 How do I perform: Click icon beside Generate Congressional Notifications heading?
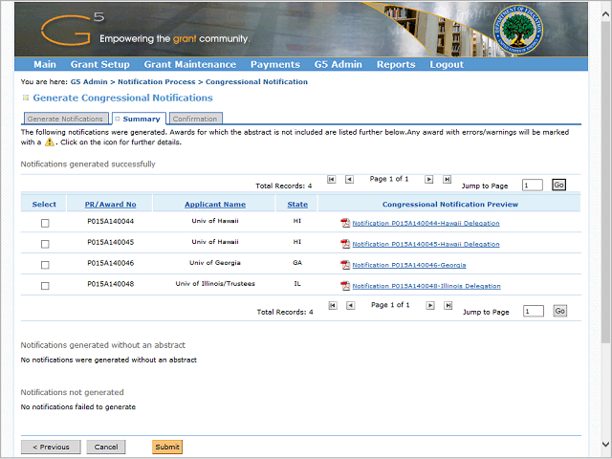click(26, 98)
